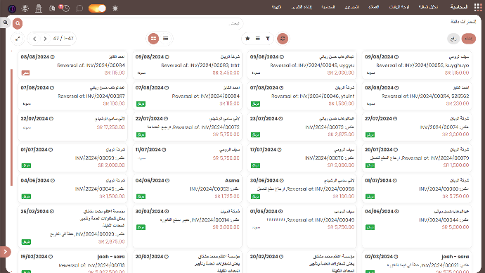Click activity clock on 17/07/2024 card

[279, 150]
